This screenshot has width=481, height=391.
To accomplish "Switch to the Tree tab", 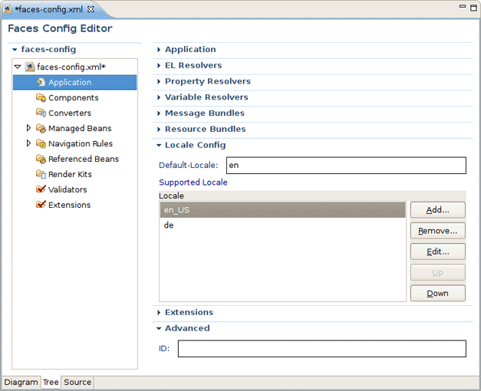I will tap(51, 382).
